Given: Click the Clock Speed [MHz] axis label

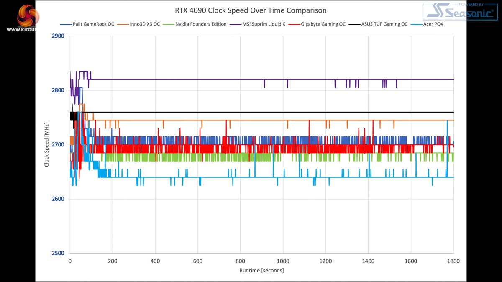Looking at the screenshot, I should [47, 144].
